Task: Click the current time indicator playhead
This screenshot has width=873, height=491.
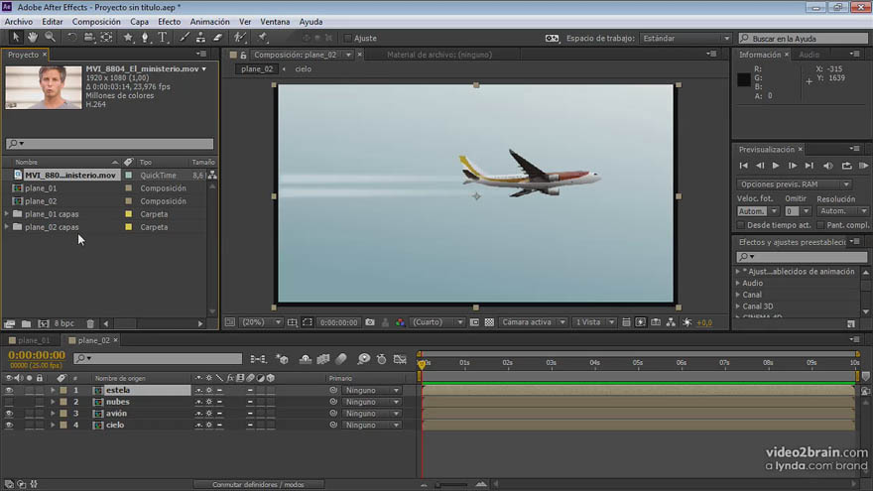Action: coord(422,364)
